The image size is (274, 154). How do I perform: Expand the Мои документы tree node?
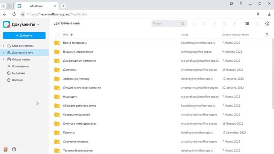pos(4,46)
